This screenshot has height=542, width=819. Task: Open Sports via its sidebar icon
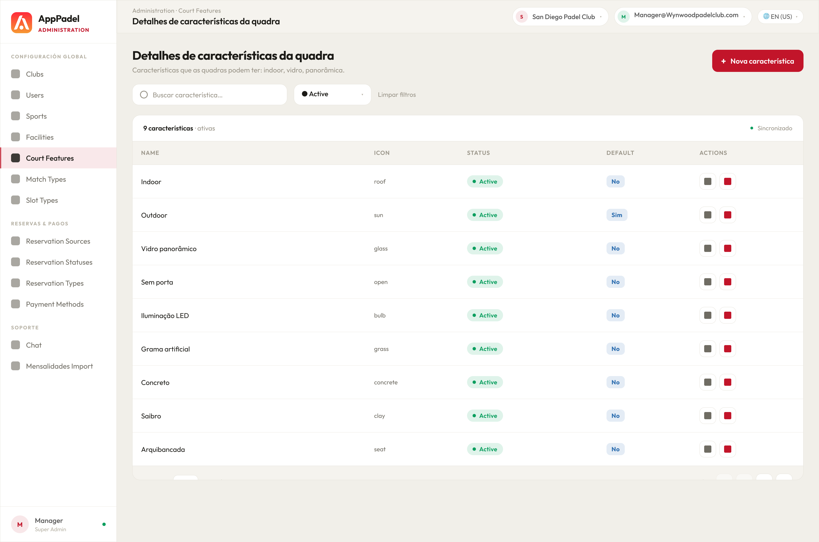15,116
